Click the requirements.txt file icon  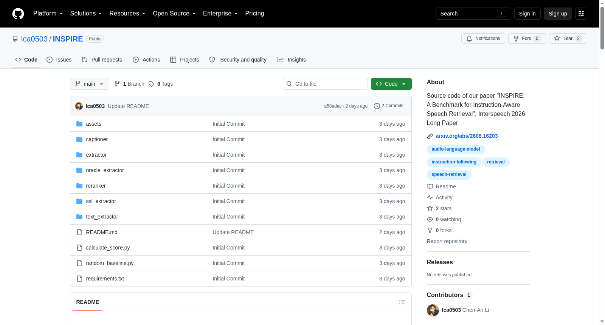pyautogui.click(x=79, y=279)
